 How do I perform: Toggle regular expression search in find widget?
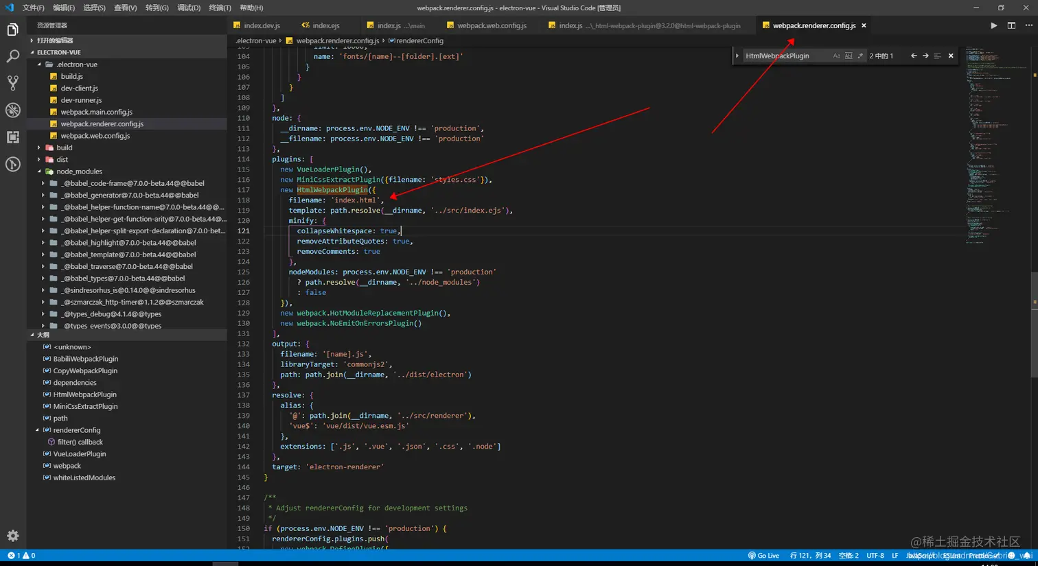pos(860,56)
